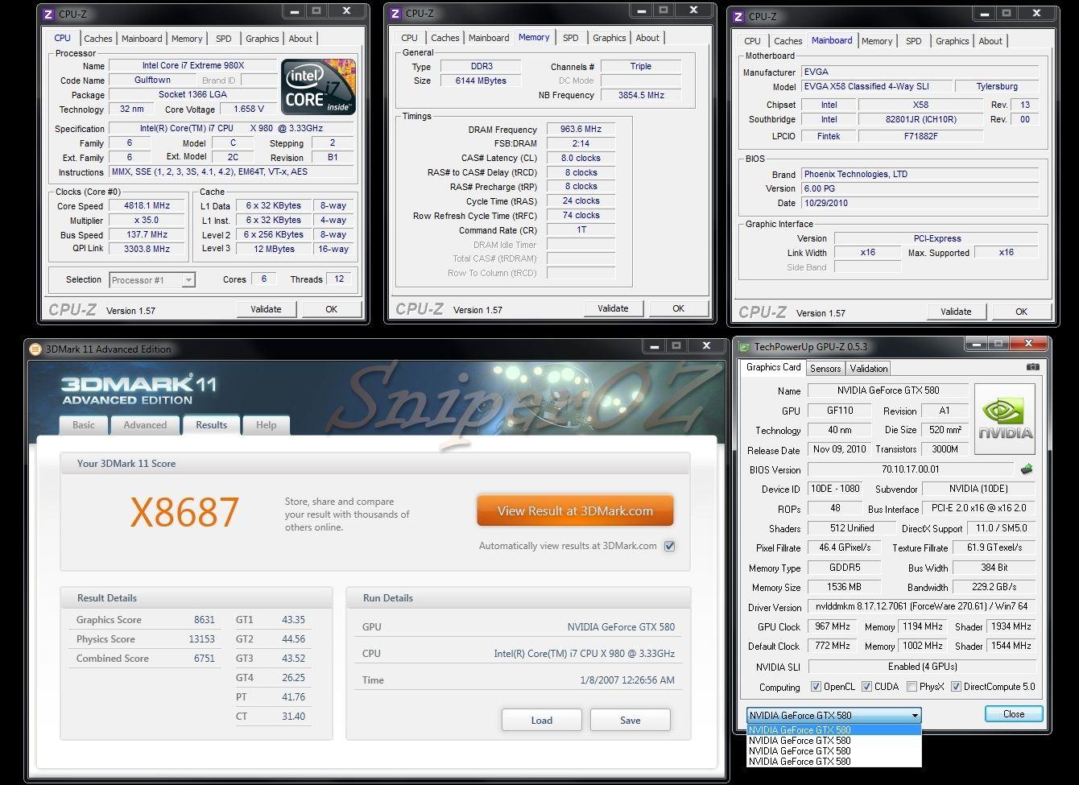
Task: Open the Validation tab in GPU-Z
Action: [x=869, y=368]
